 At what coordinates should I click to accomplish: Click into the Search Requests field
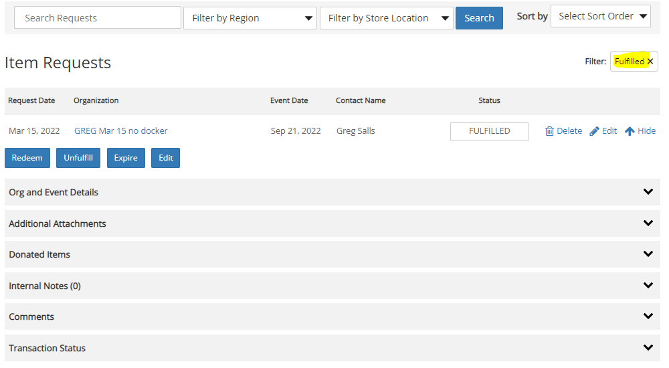[97, 18]
